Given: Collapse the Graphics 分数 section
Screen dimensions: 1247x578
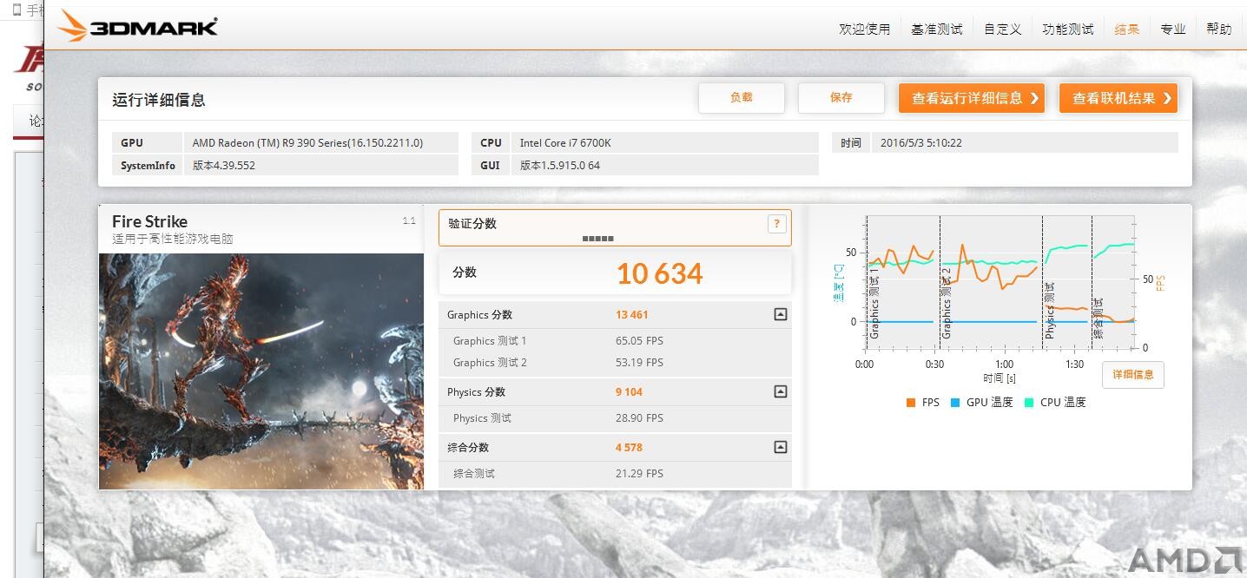Looking at the screenshot, I should (780, 315).
